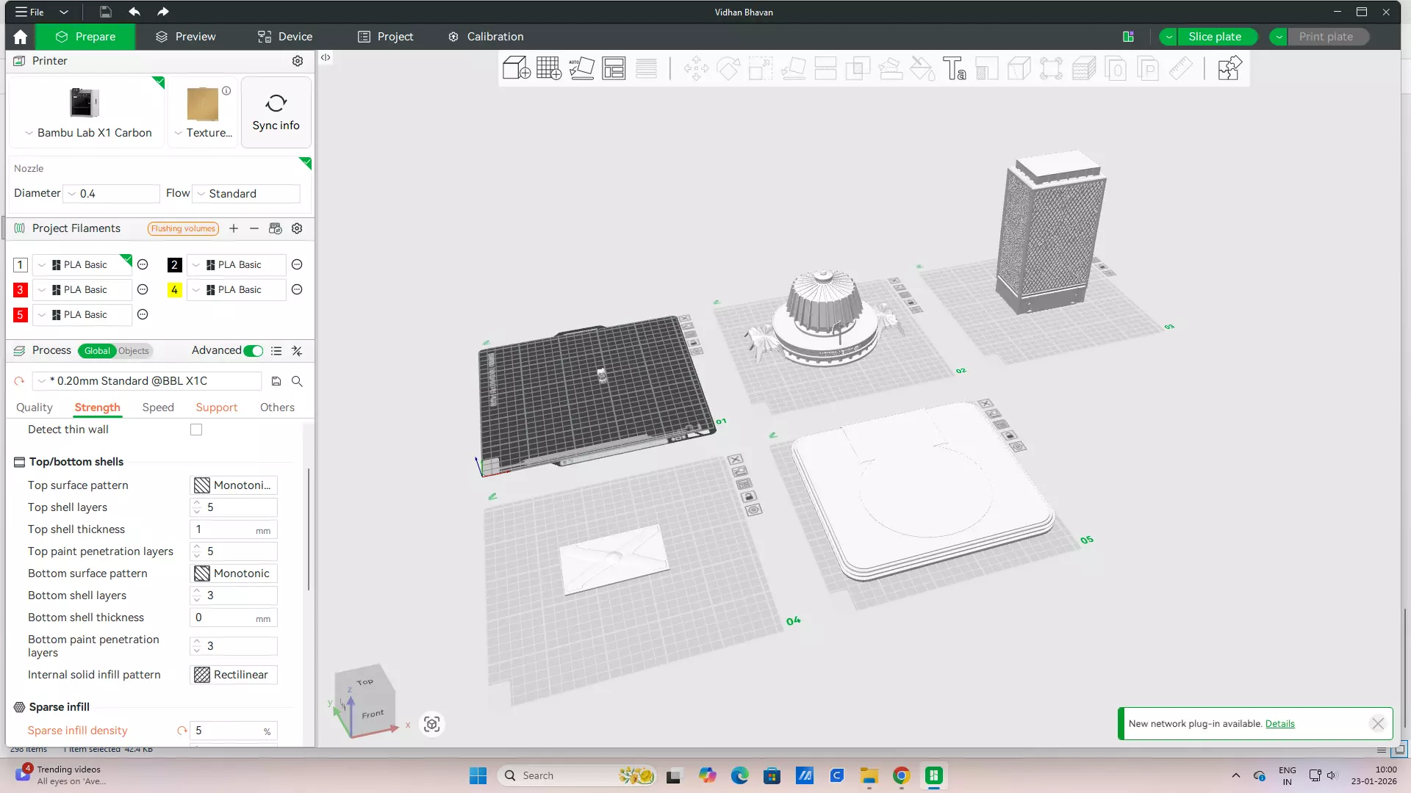Open the Quality settings tab
1411x793 pixels.
[x=35, y=408]
